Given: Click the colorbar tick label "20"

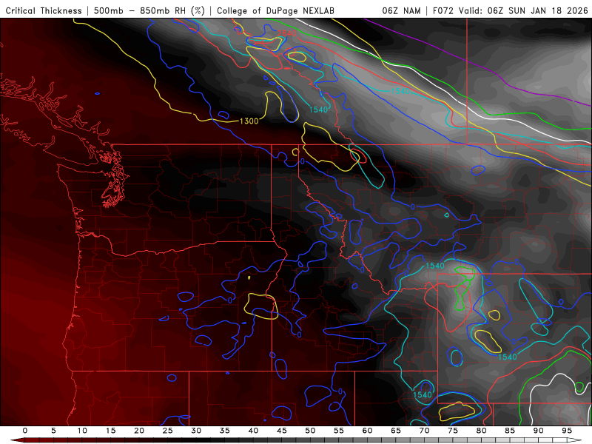Looking at the screenshot, I should point(139,431).
